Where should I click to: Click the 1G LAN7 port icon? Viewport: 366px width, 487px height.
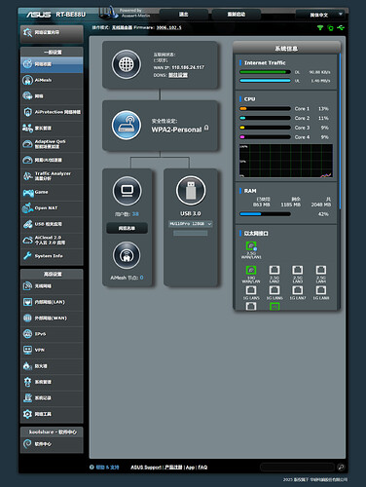pos(298,290)
